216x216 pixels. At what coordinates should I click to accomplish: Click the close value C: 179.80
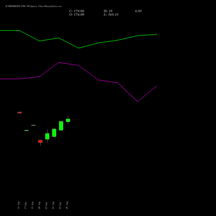76,11
